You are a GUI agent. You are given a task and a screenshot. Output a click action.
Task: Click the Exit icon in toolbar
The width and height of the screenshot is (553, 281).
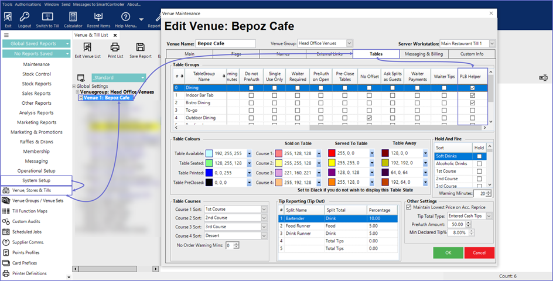click(x=8, y=18)
